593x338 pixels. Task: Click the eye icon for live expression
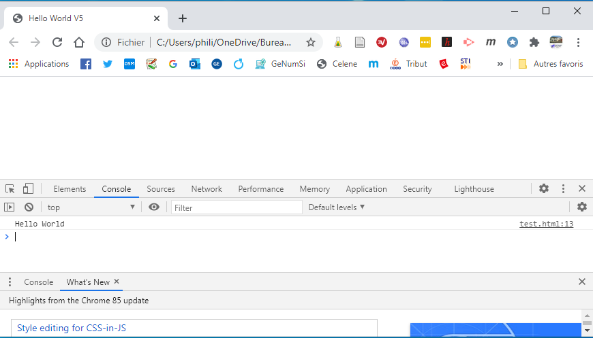(x=154, y=207)
